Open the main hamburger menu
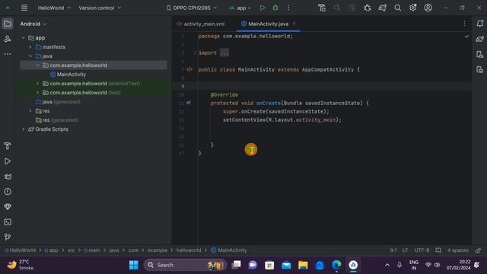Image resolution: width=487 pixels, height=274 pixels. click(x=24, y=8)
